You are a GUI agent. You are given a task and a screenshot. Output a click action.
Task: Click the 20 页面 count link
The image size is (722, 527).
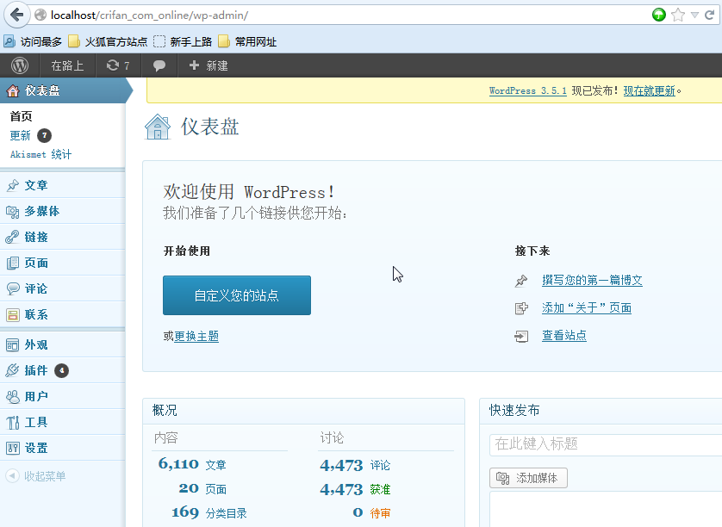tap(202, 488)
